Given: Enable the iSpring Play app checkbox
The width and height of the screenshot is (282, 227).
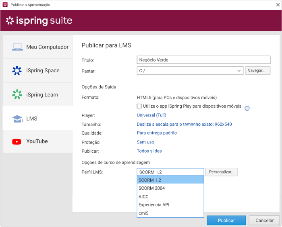Looking at the screenshot, I should pos(139,106).
